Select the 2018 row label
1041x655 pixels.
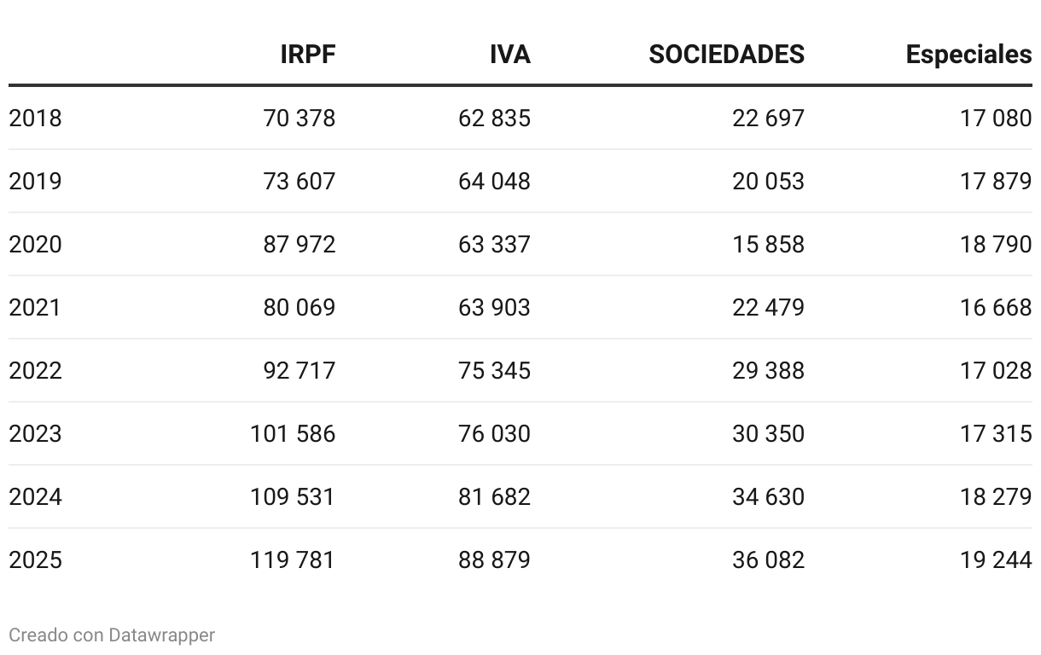35,118
